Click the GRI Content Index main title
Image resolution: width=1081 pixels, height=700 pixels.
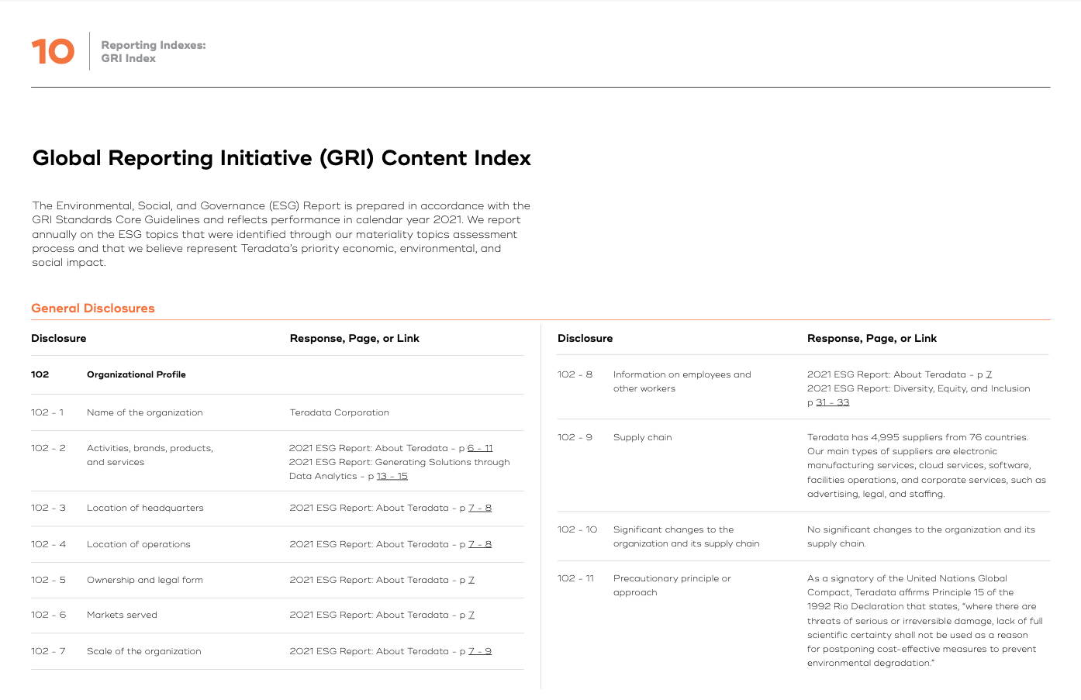pyautogui.click(x=281, y=158)
